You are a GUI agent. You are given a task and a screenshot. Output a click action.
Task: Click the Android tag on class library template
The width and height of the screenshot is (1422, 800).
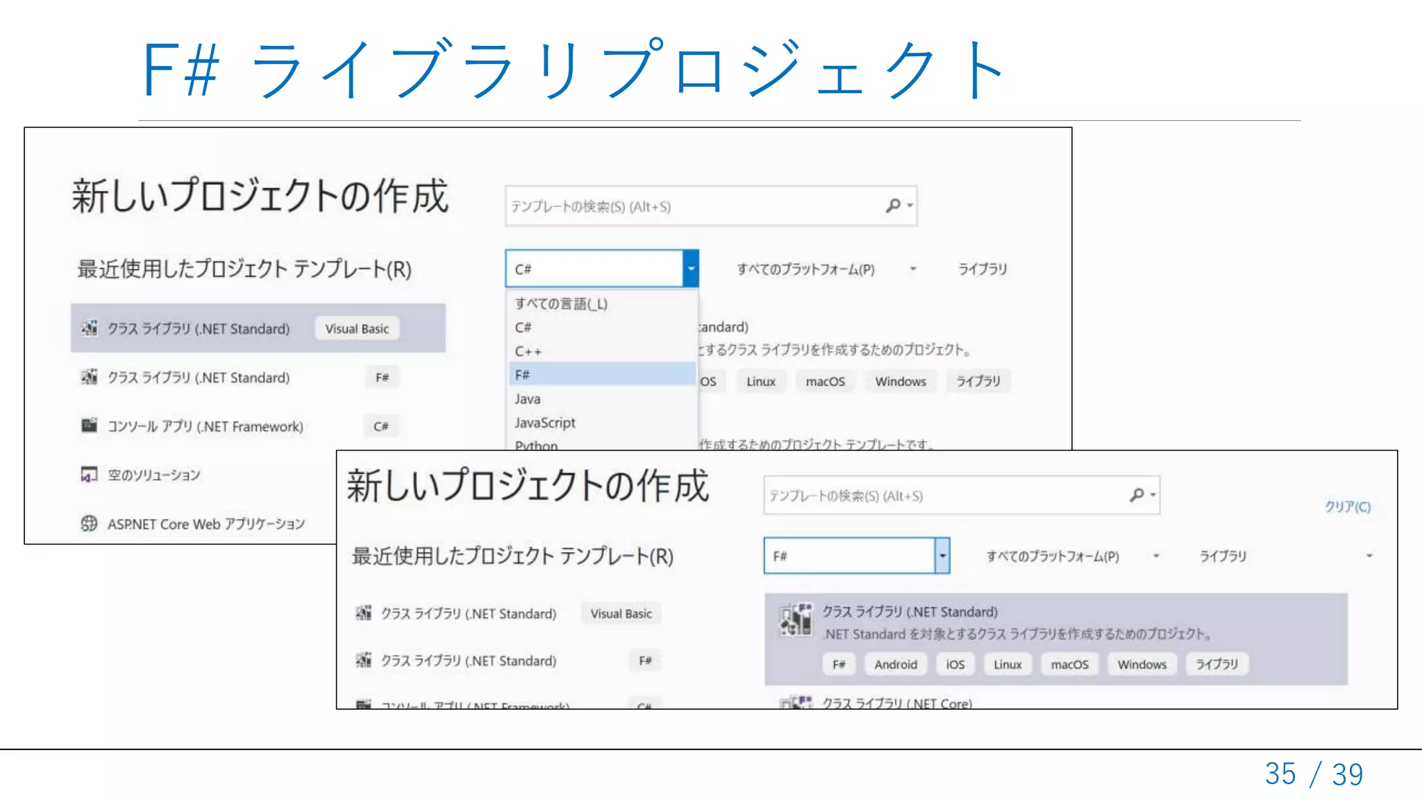click(x=895, y=665)
